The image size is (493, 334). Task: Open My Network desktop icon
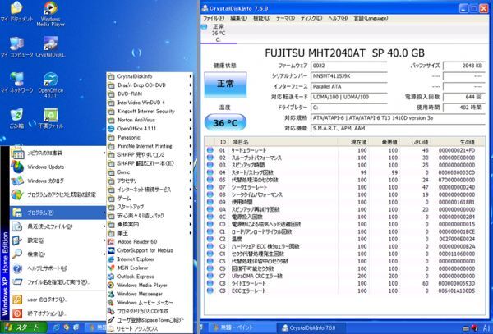(16, 82)
